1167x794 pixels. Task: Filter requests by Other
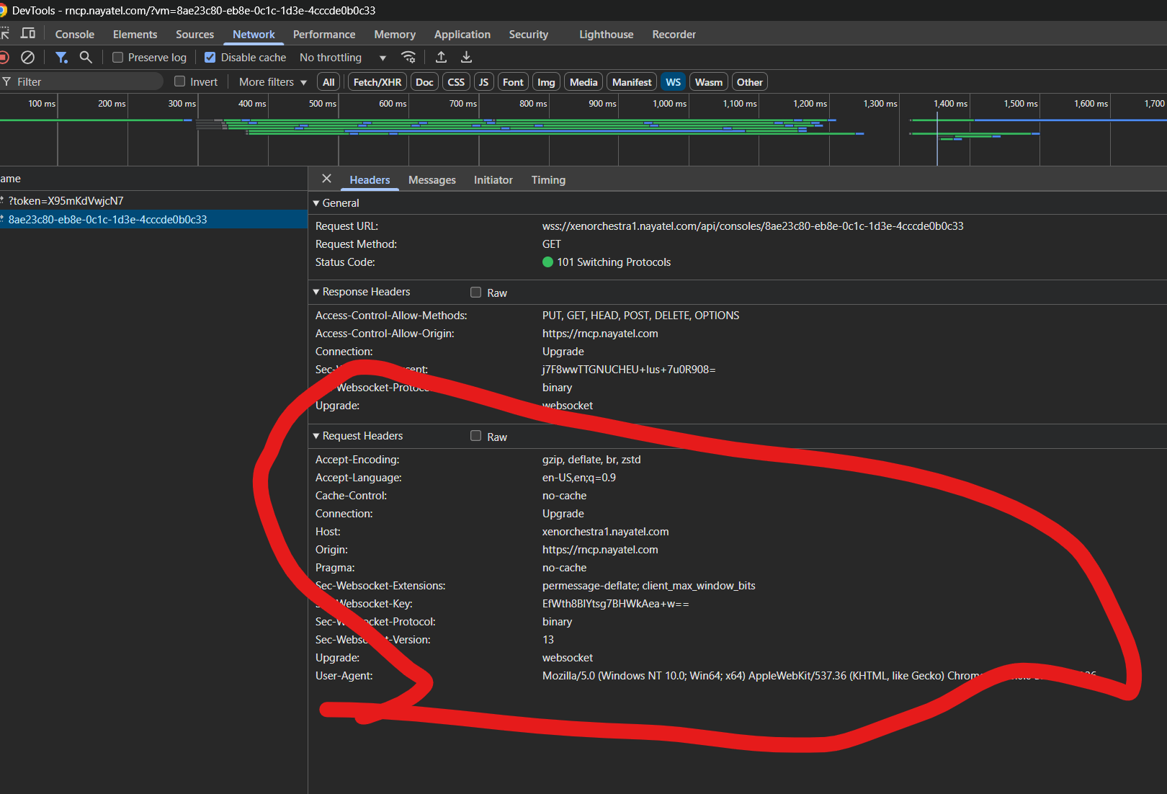tap(749, 82)
